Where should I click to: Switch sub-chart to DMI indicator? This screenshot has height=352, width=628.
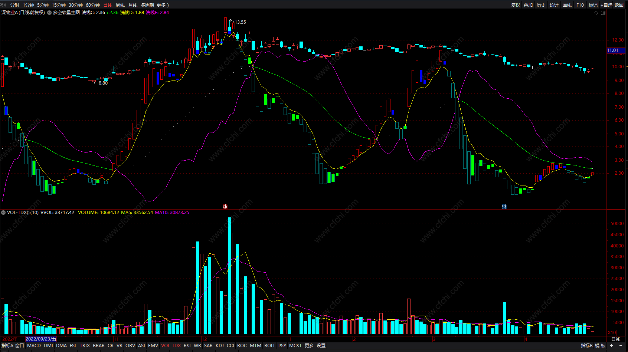pyautogui.click(x=49, y=346)
